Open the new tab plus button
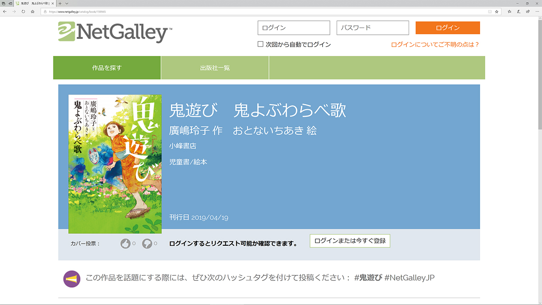Screen dimensions: 542x305 coord(60,3)
